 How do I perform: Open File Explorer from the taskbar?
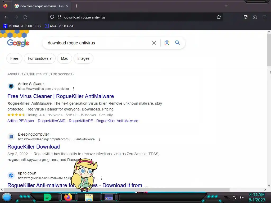[x=89, y=197]
